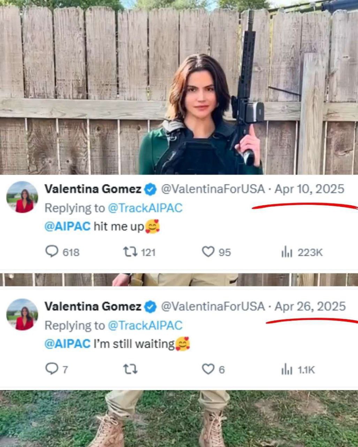Click verified badge on first tweet

[x=150, y=190]
